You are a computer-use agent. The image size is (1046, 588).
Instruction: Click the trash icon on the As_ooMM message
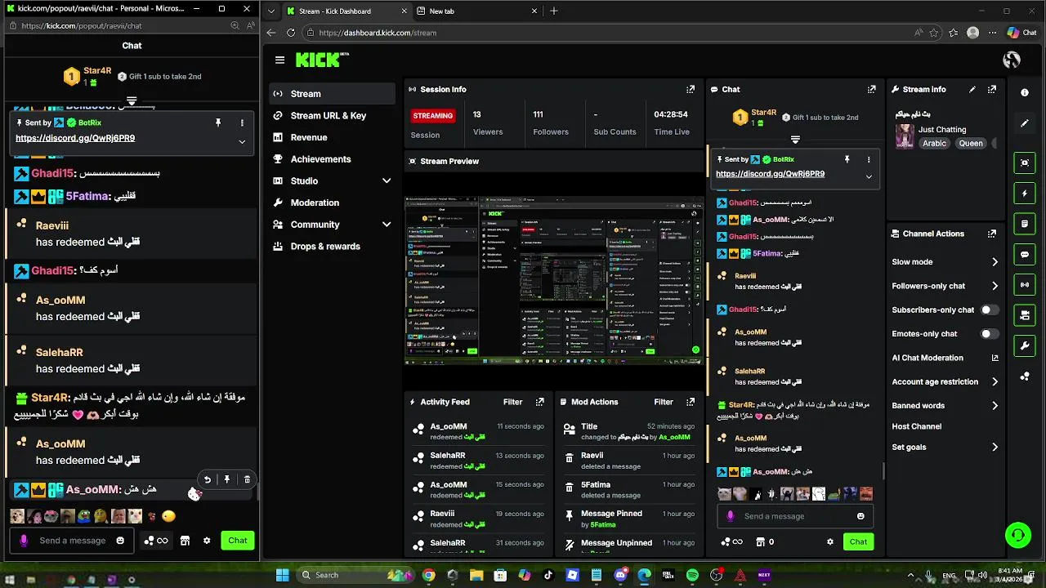(x=247, y=479)
